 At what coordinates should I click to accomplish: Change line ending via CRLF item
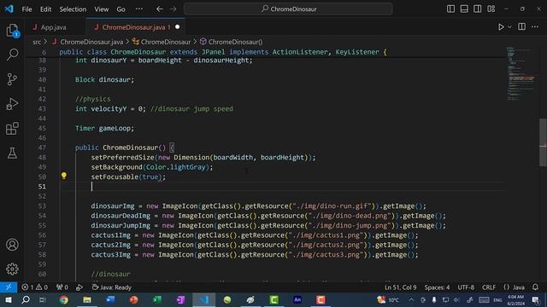point(488,287)
